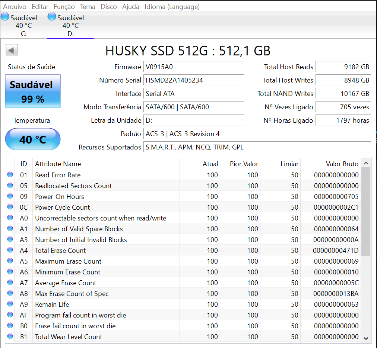Click the status icon for Maximum Erase Count

10,261
